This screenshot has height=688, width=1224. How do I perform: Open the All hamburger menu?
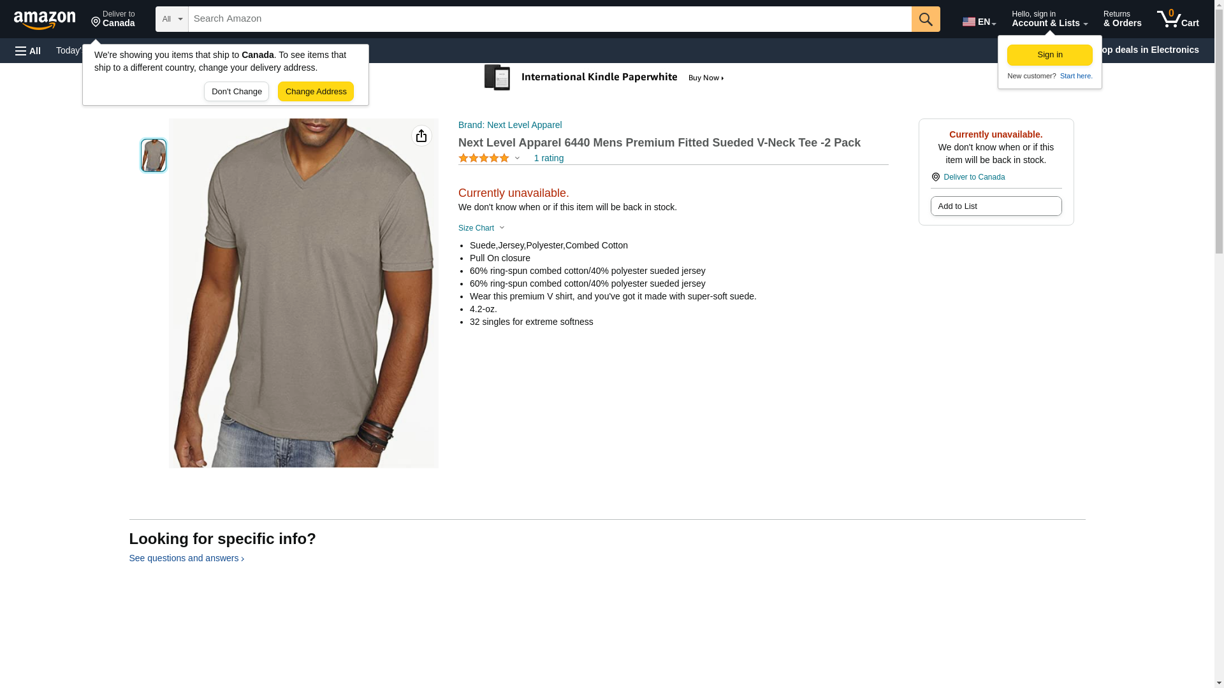28,50
